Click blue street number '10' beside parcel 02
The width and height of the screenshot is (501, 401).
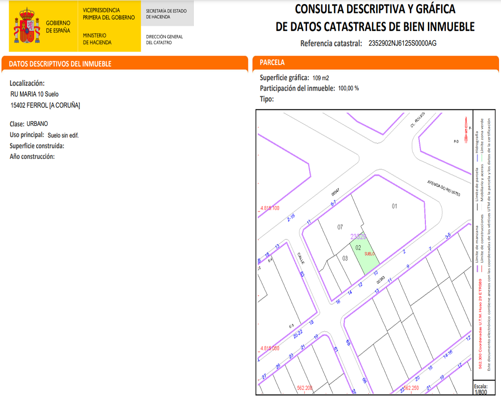pos(376,273)
